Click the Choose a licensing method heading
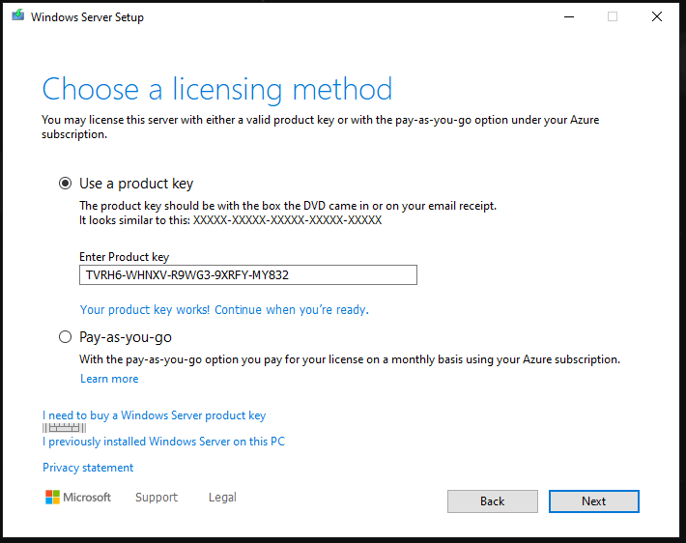This screenshot has width=686, height=543. pyautogui.click(x=217, y=89)
